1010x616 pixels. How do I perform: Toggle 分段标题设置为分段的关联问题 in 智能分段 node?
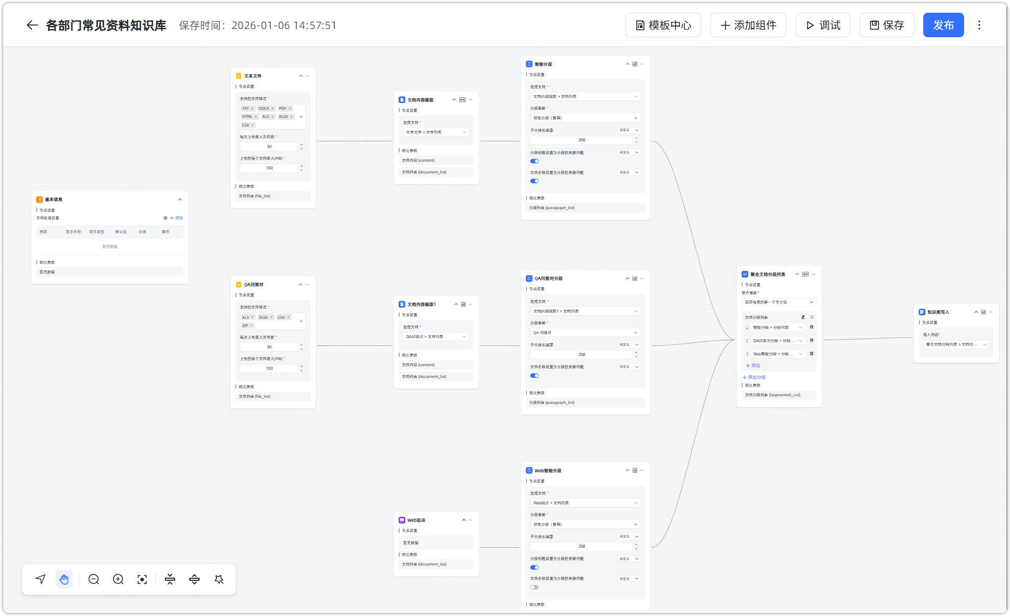[x=534, y=161]
